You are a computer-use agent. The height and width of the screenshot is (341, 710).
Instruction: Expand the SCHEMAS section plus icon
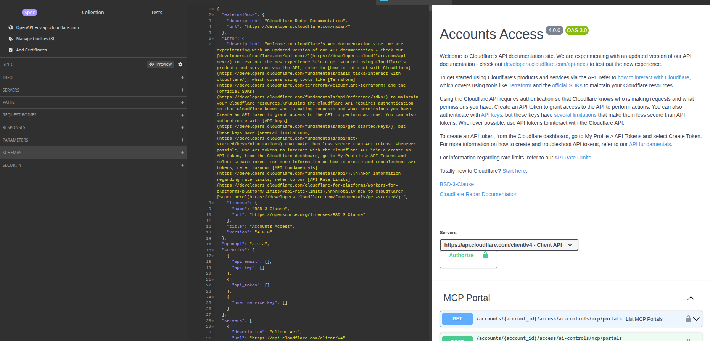(182, 153)
